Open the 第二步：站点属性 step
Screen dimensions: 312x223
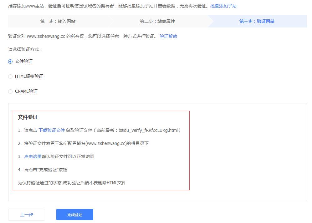click(x=158, y=21)
